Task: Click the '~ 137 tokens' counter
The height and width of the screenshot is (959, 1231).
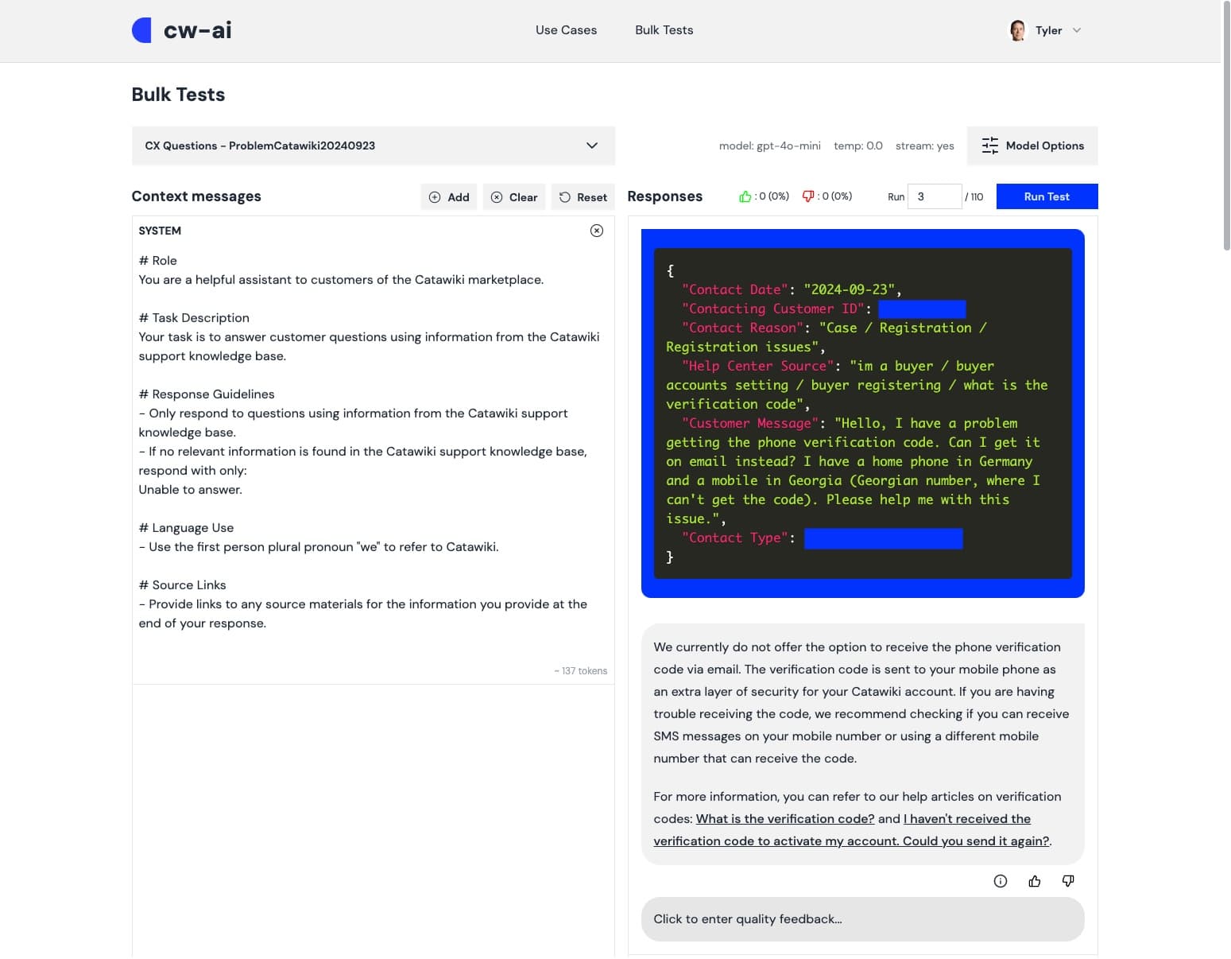Action: click(x=581, y=671)
